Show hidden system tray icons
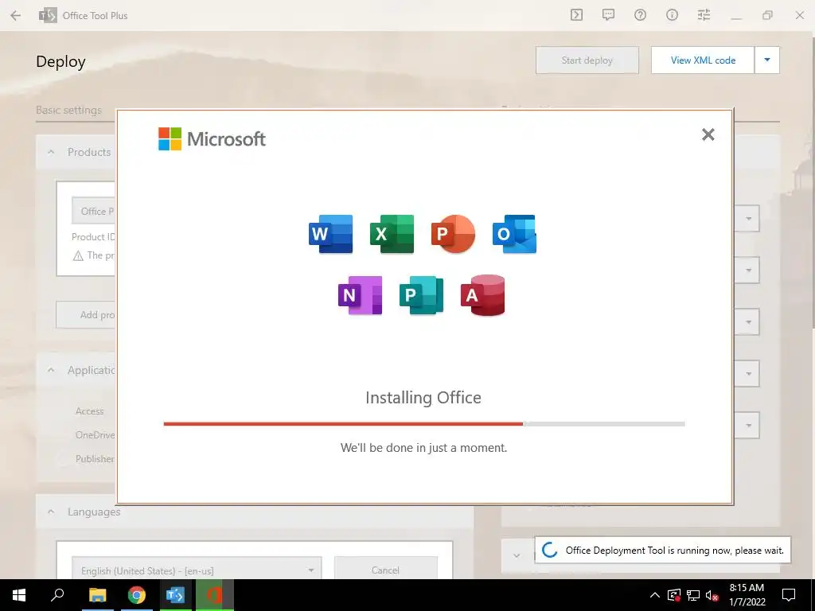Screen dimensions: 815x611 [x=655, y=595]
